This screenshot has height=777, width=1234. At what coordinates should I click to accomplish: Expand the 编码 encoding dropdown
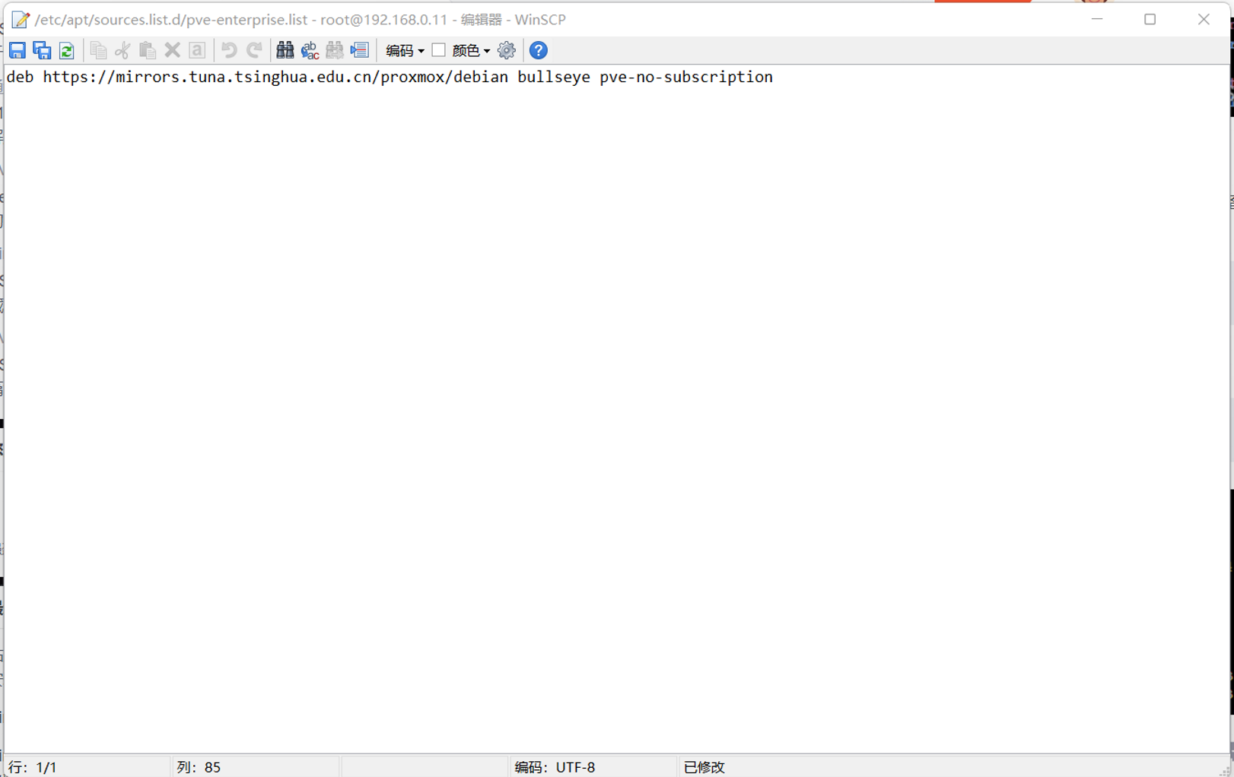tap(405, 50)
